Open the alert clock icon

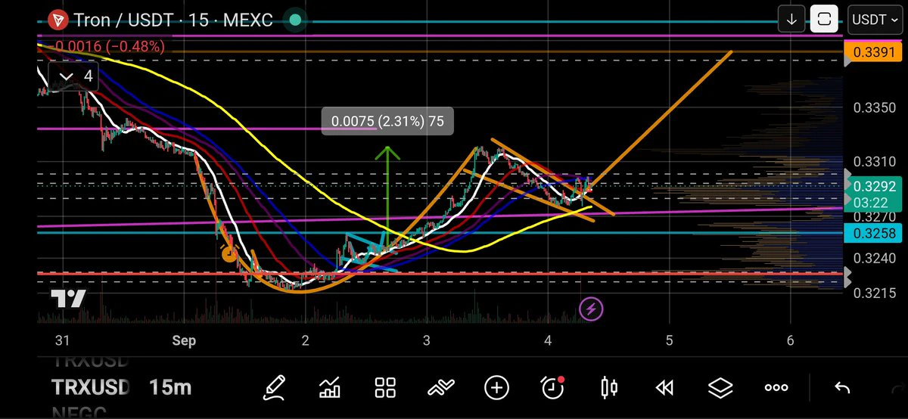[553, 387]
